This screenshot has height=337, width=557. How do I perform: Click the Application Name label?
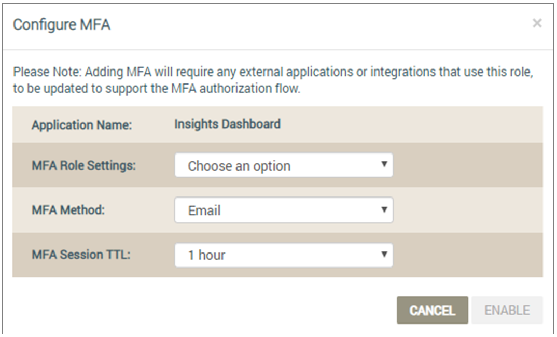[x=82, y=125]
